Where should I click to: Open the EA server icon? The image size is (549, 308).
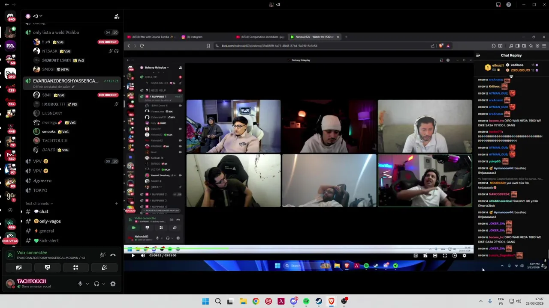(10, 45)
